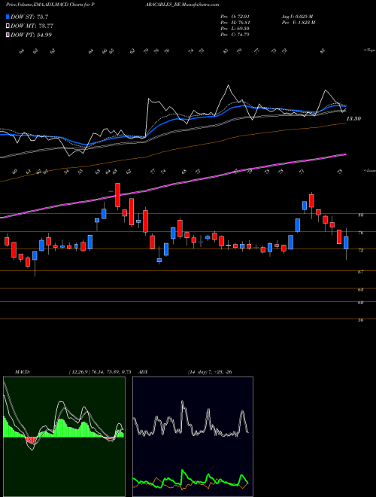376x497 pixels.
Task: Click the MACD '(12,26,9) 76.14, 75.39, 0.75' values
Action: click(x=100, y=372)
